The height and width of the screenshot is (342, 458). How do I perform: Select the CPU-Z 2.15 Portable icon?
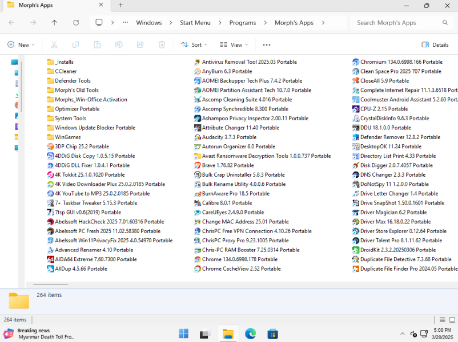356,109
